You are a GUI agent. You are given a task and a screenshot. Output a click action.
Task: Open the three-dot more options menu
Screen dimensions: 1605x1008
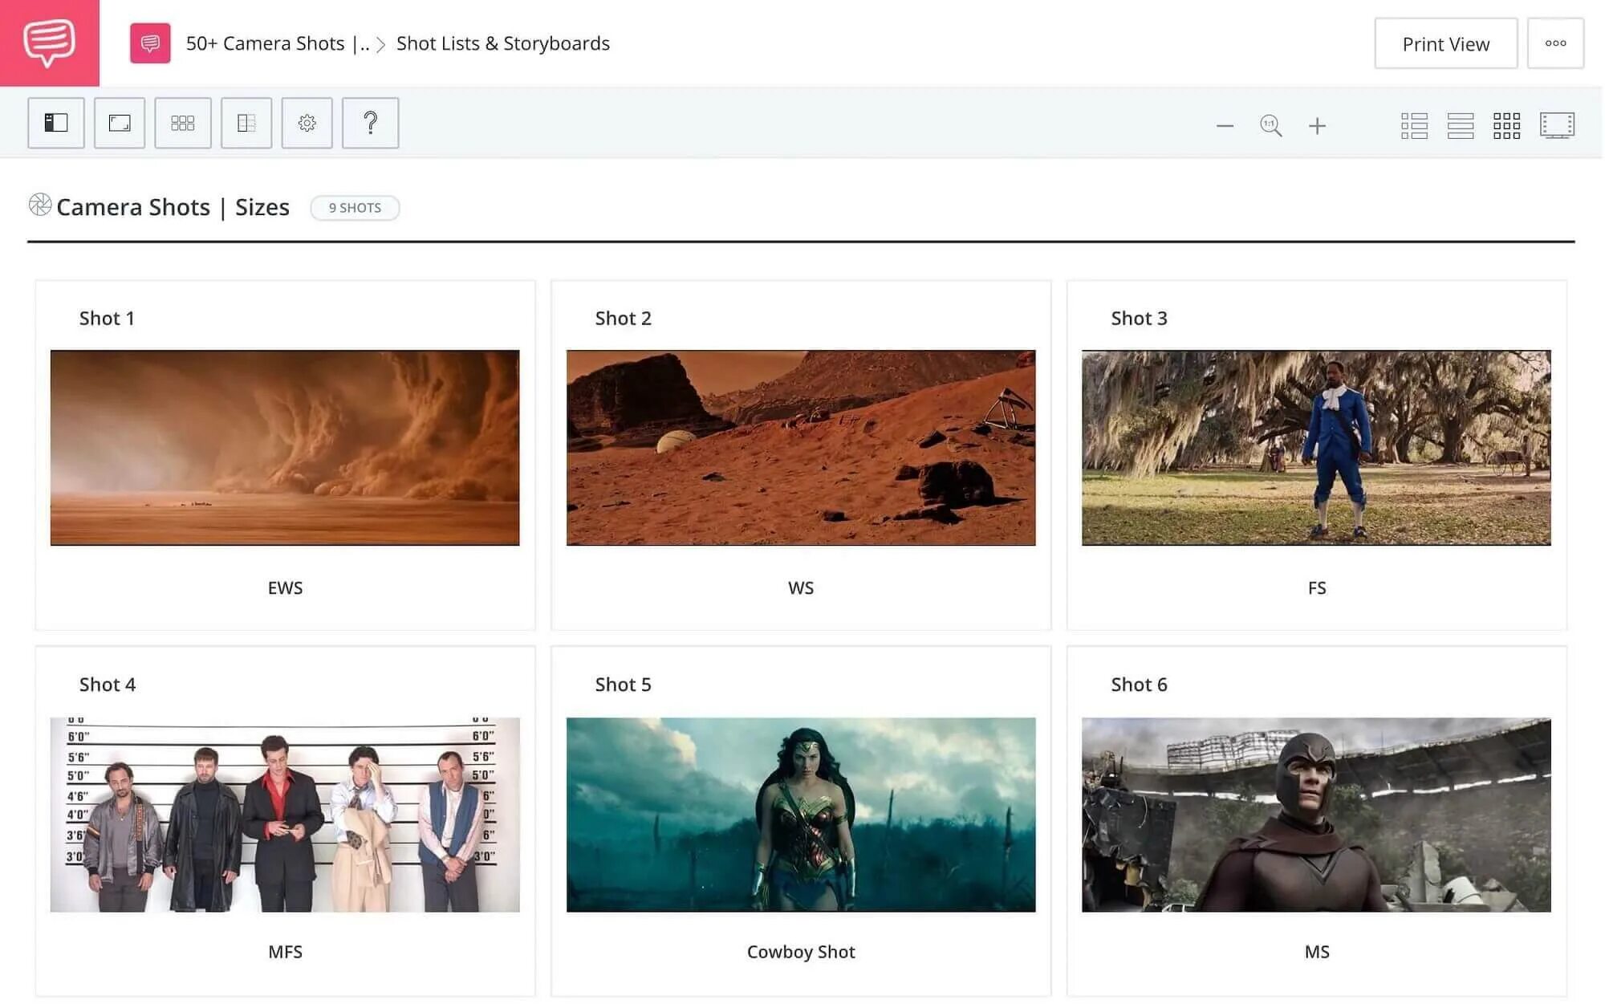[x=1555, y=44]
